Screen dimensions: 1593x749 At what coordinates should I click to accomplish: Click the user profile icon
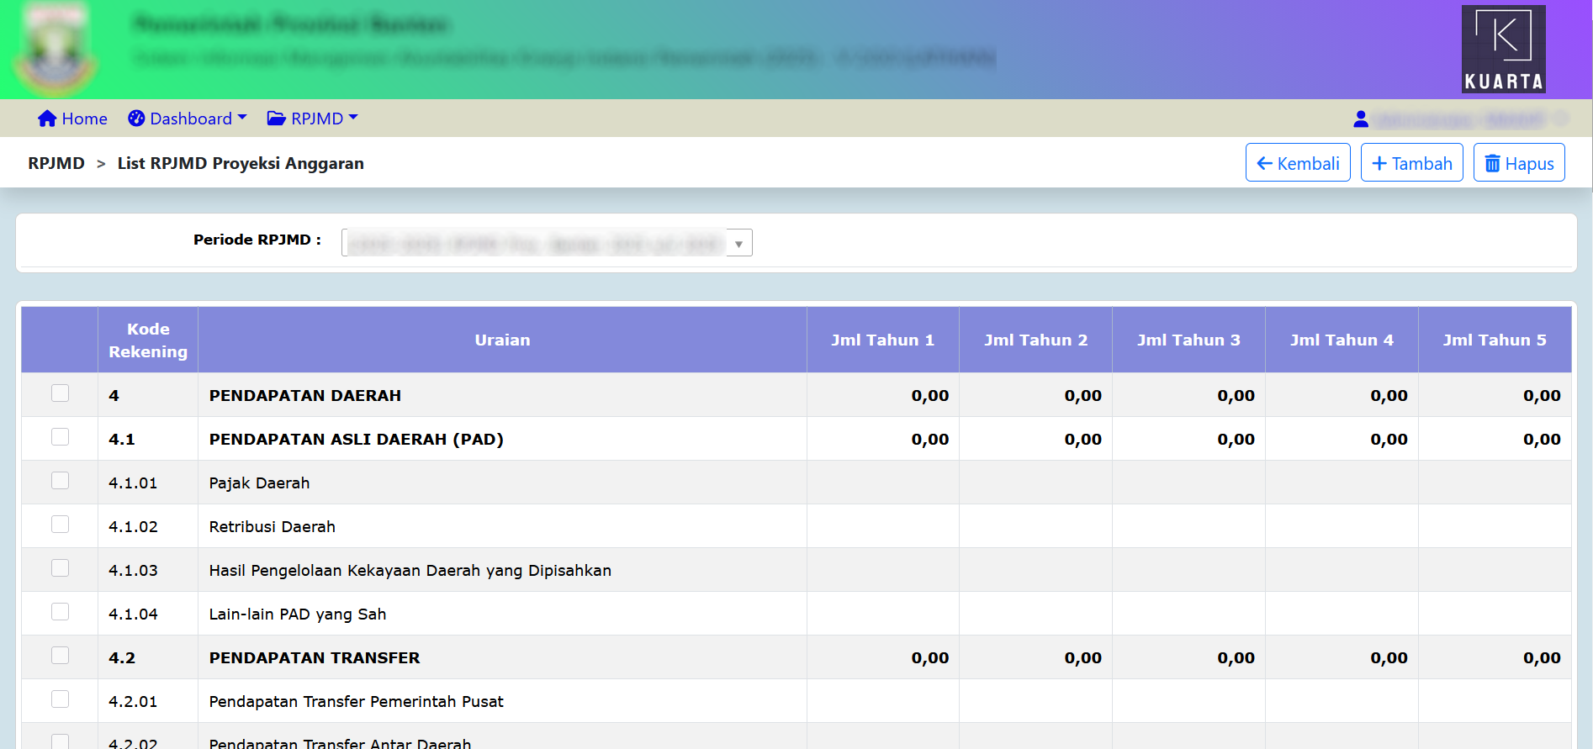pyautogui.click(x=1361, y=119)
